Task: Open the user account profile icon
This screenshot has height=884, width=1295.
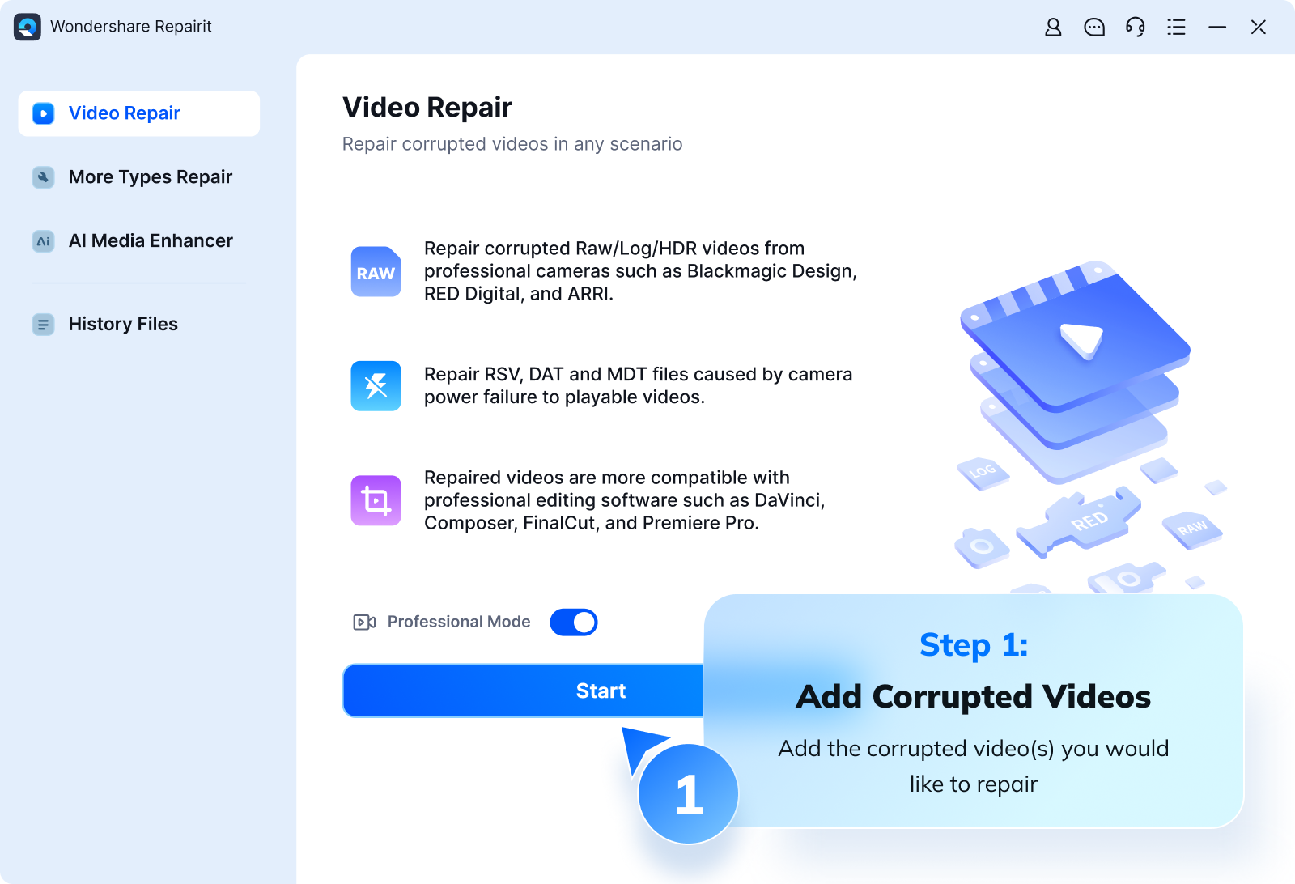Action: [1053, 28]
